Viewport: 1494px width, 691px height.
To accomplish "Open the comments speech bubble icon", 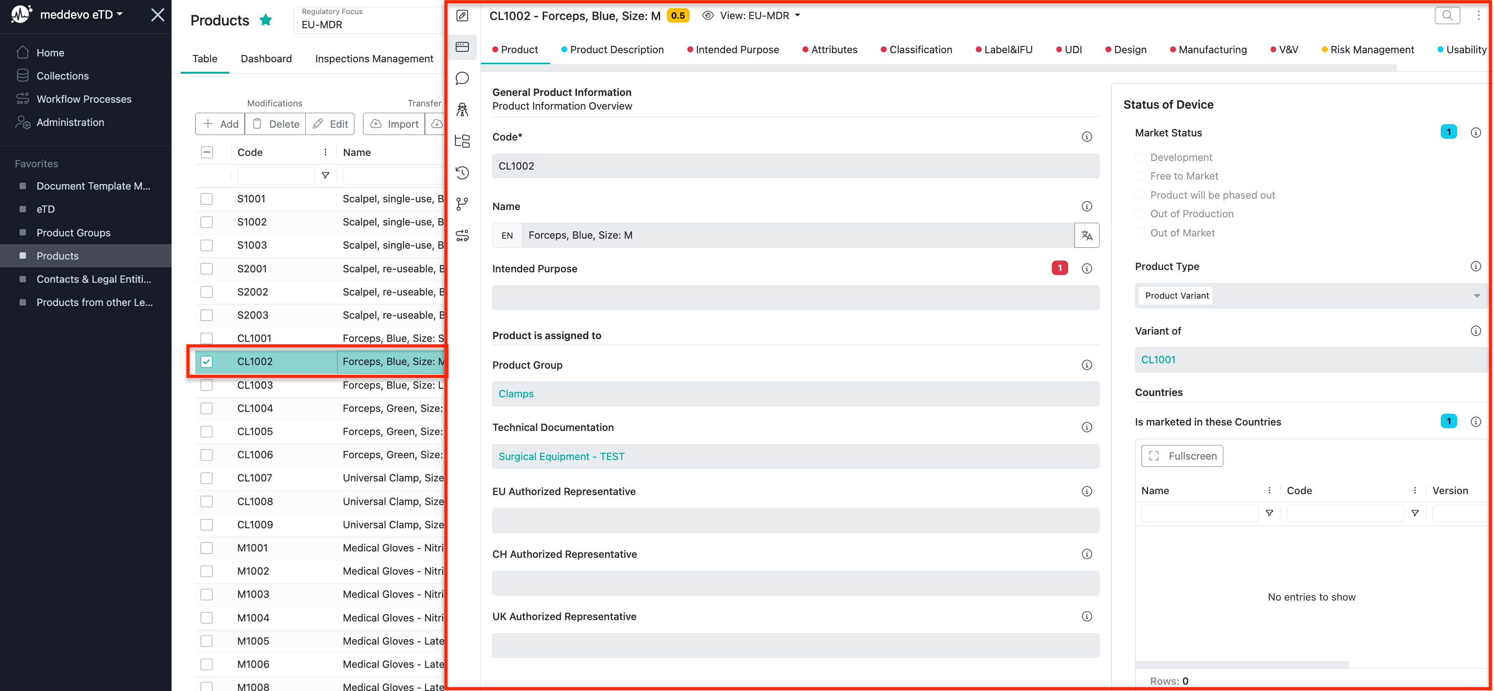I will point(462,78).
